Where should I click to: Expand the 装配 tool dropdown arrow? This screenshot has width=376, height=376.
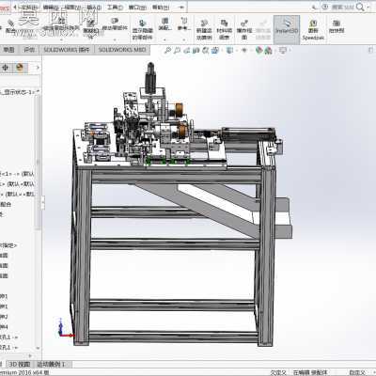164,39
